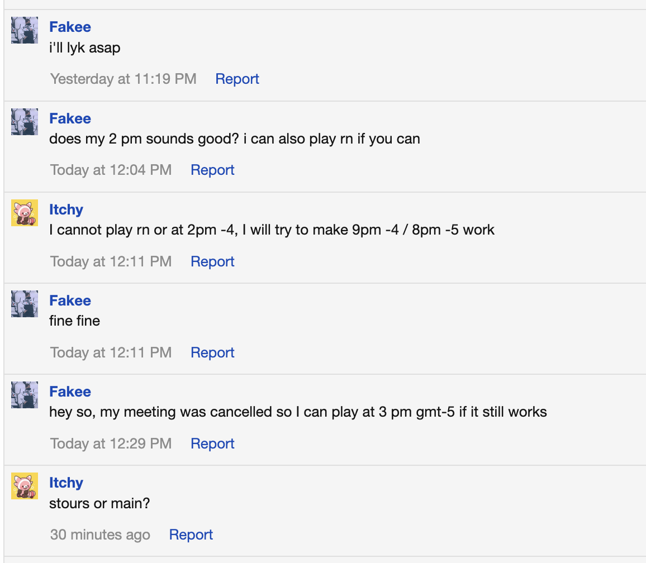646x563 pixels.
Task: Report Fakee's "fine fine" comment
Action: (212, 352)
